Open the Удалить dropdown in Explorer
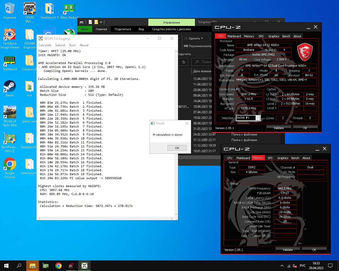The image size is (339, 271). (194, 38)
